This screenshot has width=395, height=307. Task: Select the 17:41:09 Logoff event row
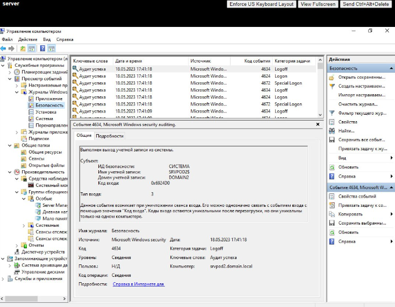193,111
